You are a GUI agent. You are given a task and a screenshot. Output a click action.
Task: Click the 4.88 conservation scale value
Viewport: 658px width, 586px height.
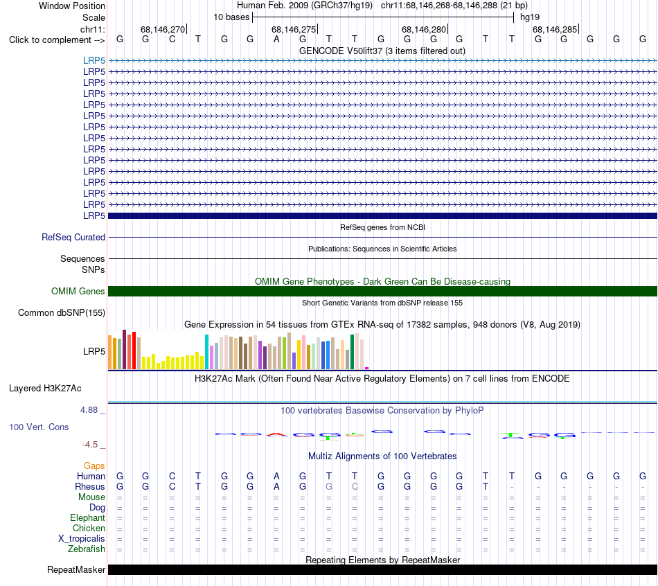(89, 409)
